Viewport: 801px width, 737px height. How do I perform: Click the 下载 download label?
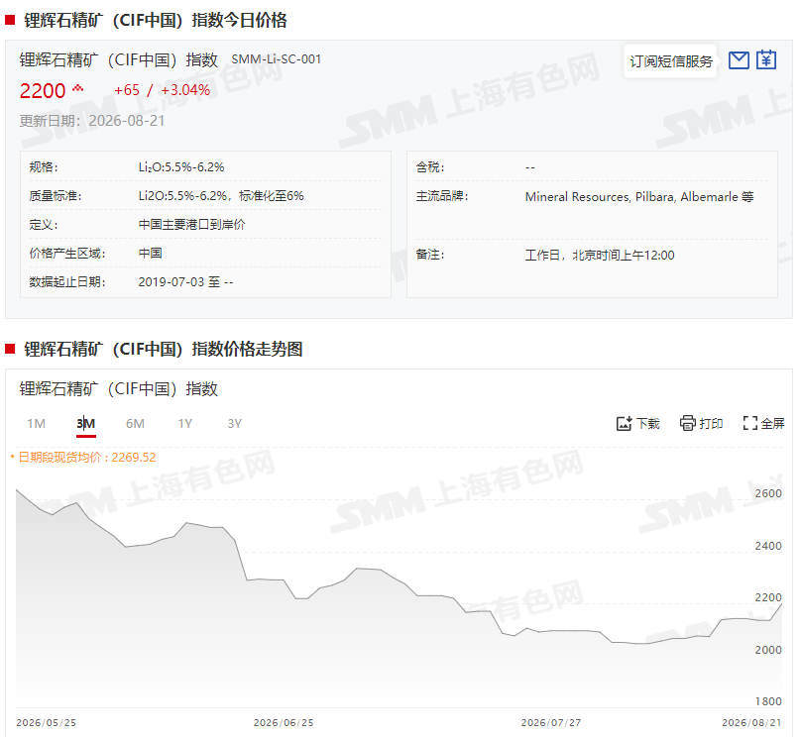coord(648,424)
